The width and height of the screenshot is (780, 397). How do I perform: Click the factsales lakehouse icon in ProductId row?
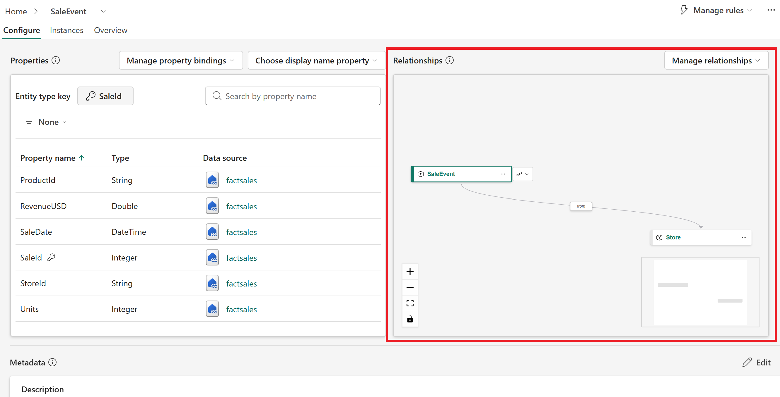tap(212, 180)
